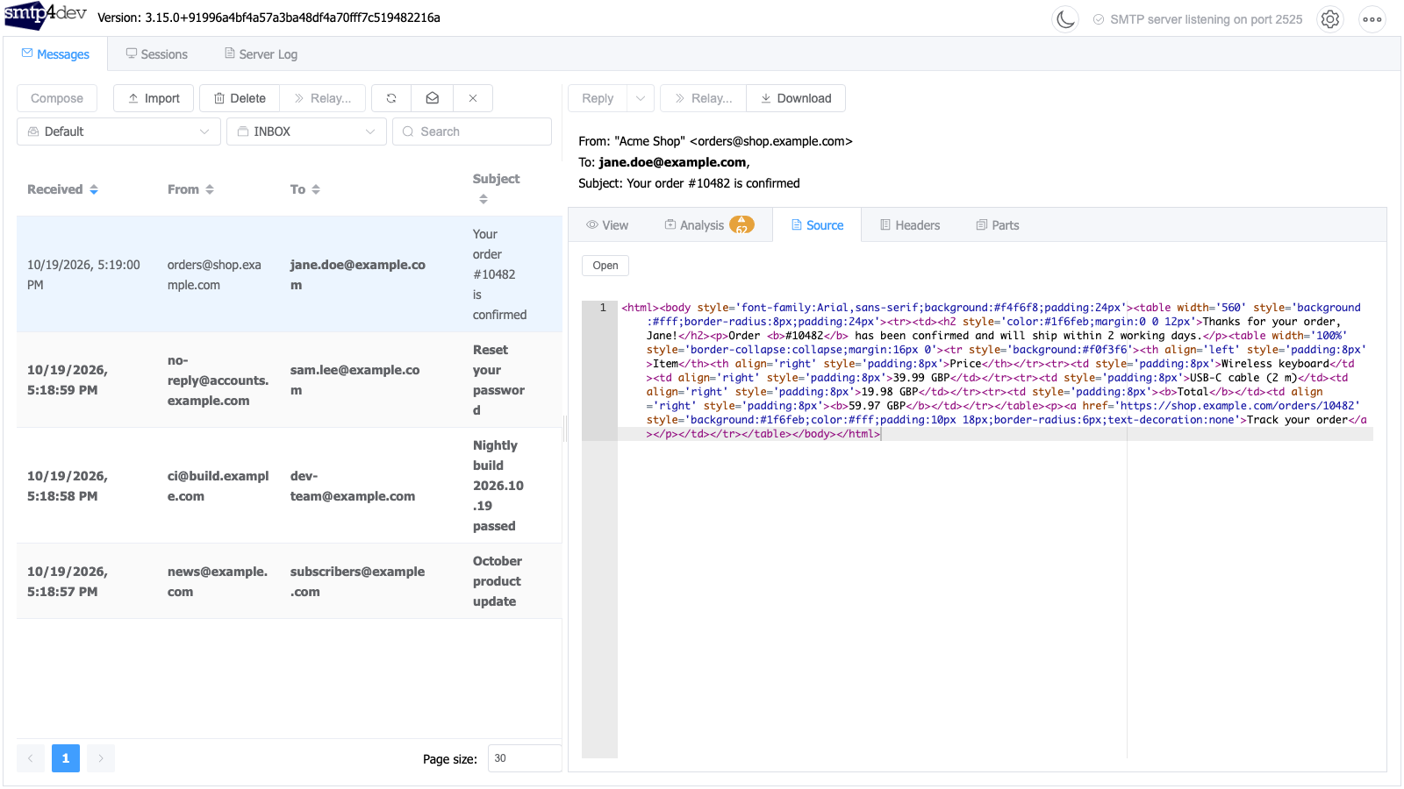Go to previous page arrow
The width and height of the screenshot is (1404, 789).
[x=31, y=758]
